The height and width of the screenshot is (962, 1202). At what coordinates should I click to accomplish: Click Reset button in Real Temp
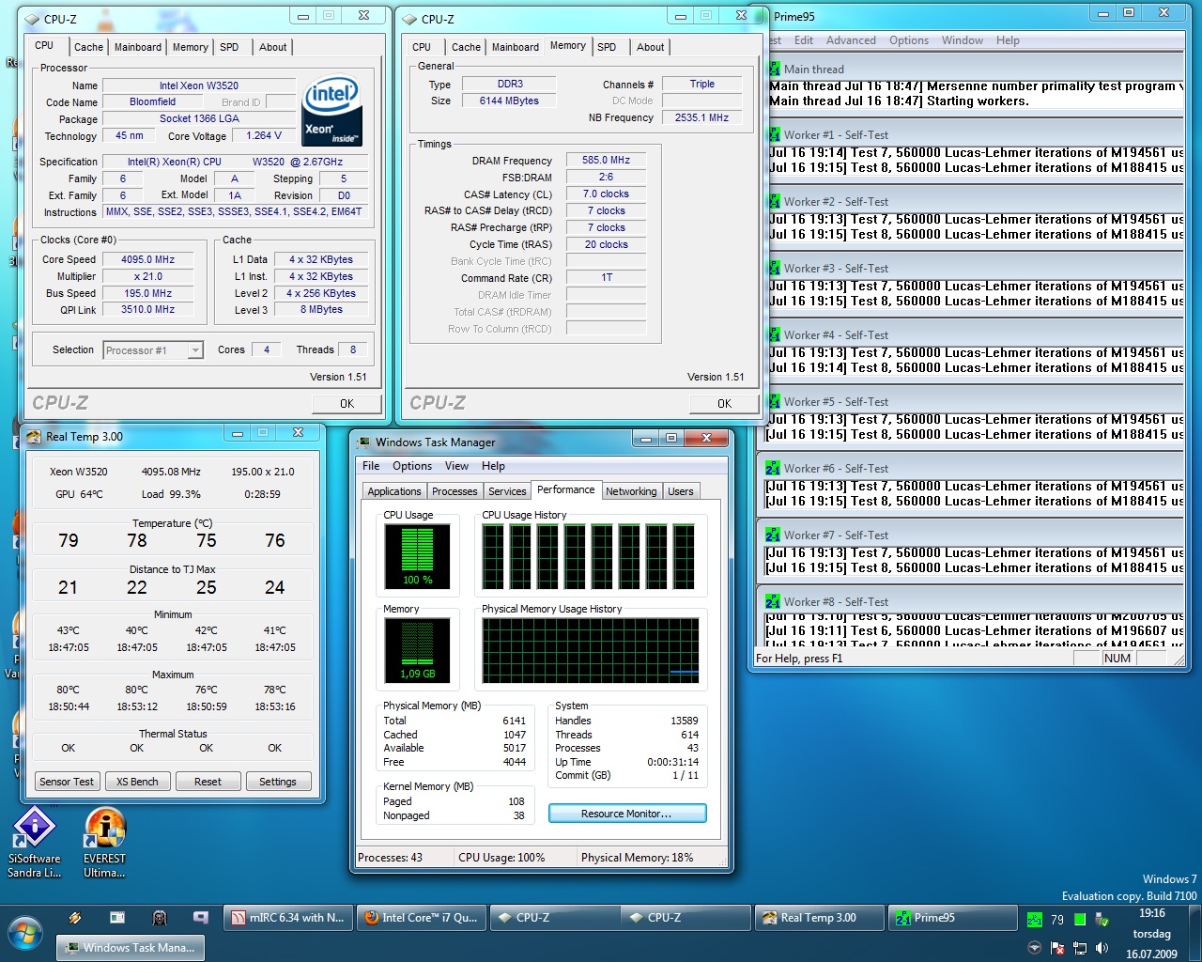(208, 782)
